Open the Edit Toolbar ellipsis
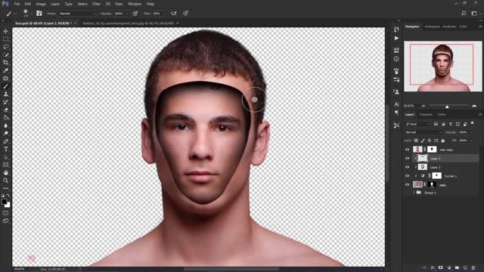Image resolution: width=484 pixels, height=272 pixels. (x=5, y=188)
